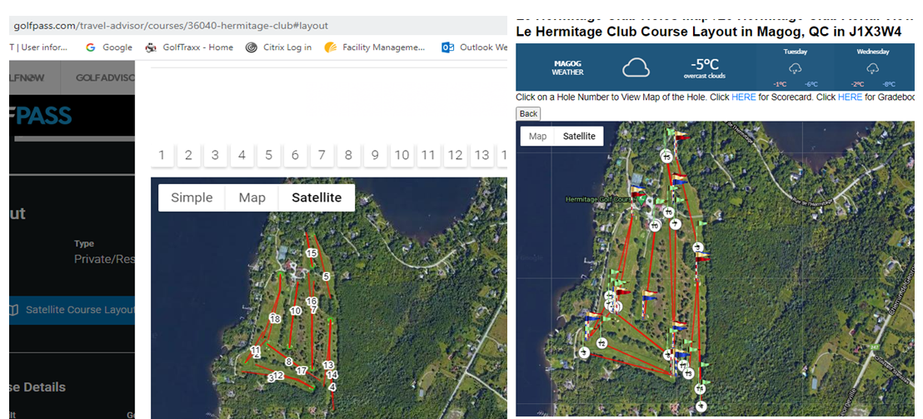Select hole 1 button
This screenshot has width=923, height=419.
[162, 156]
